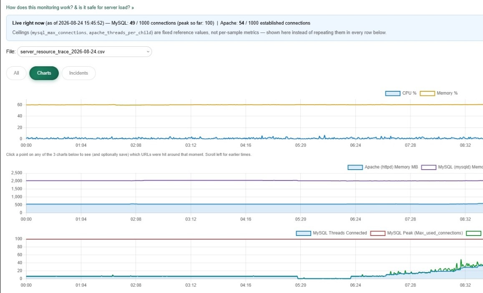Click the 08:32 tick on the connections chart axis

(465, 285)
